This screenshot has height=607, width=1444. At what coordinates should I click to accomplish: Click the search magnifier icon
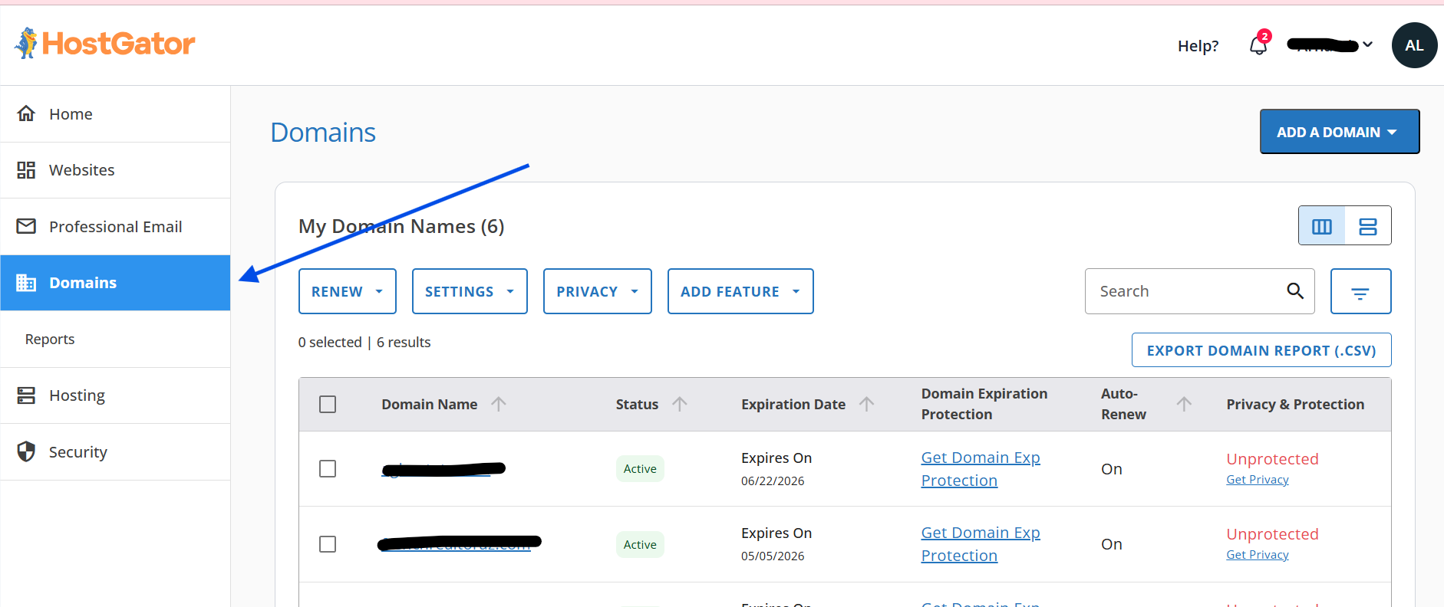(x=1295, y=291)
